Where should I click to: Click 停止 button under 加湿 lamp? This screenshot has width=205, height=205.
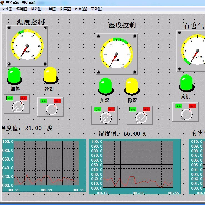pyautogui.click(x=111, y=109)
